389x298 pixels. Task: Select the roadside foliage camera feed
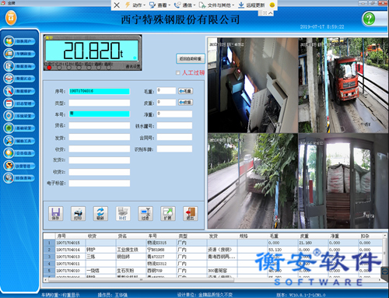(253, 181)
